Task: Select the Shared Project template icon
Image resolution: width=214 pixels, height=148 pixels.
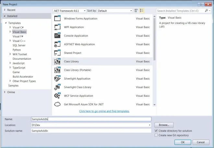Action: tap(57, 53)
